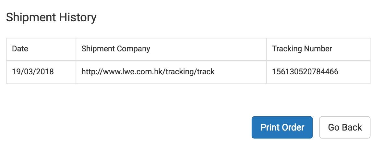Viewport: 372px width, 158px height.
Task: Click the word Number in the table header
Action: 318,49
